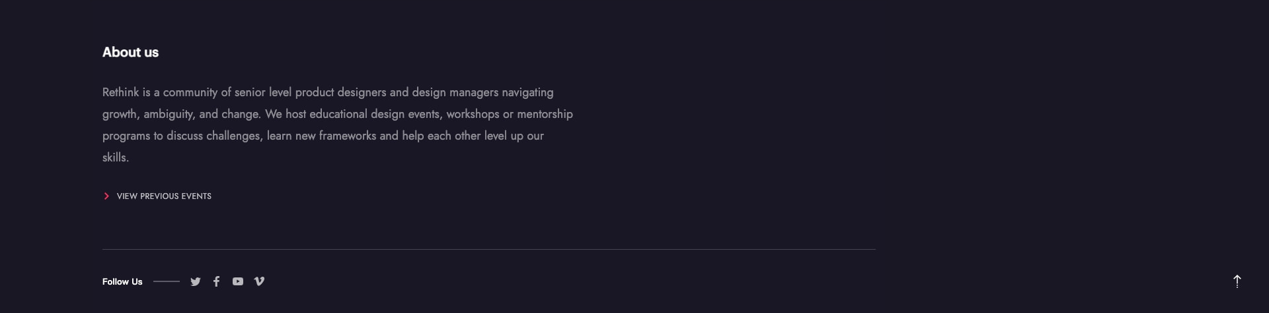
Task: Click the Follow Us label
Action: [x=122, y=281]
